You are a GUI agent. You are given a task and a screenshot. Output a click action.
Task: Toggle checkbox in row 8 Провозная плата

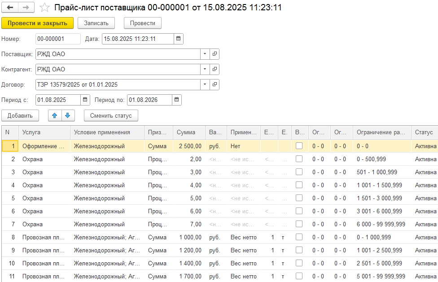coord(299,237)
